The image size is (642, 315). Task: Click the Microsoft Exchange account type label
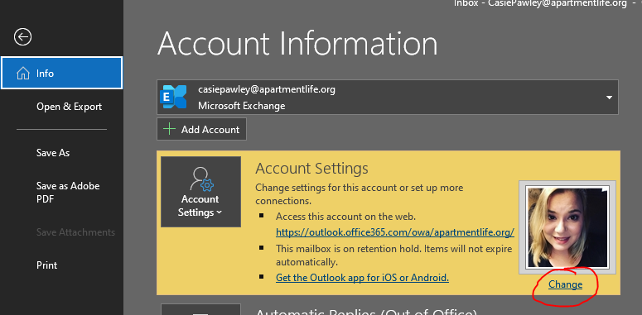(242, 106)
